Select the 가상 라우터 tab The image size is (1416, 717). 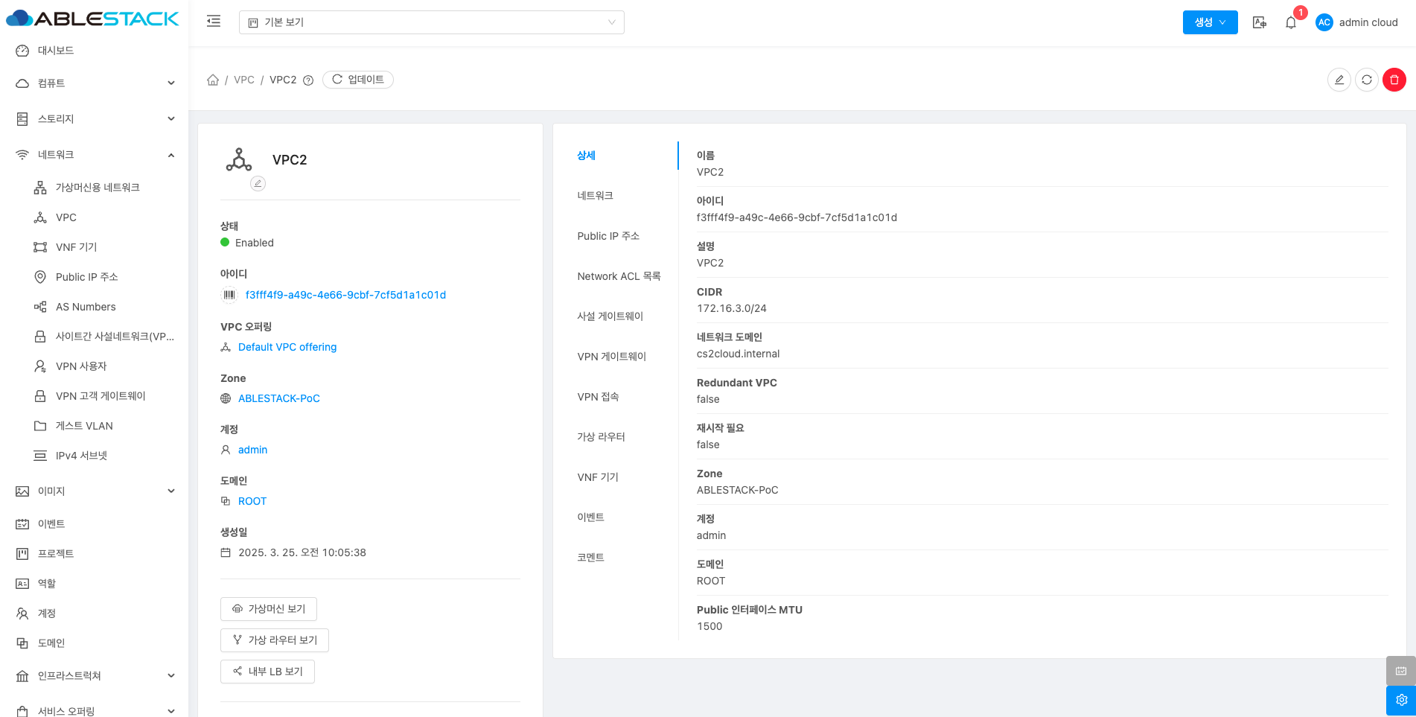coord(601,437)
